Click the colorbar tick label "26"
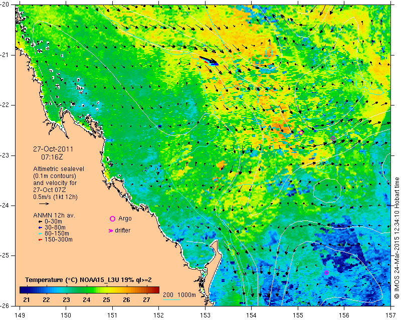The width and height of the screenshot is (401, 320). [x=126, y=299]
